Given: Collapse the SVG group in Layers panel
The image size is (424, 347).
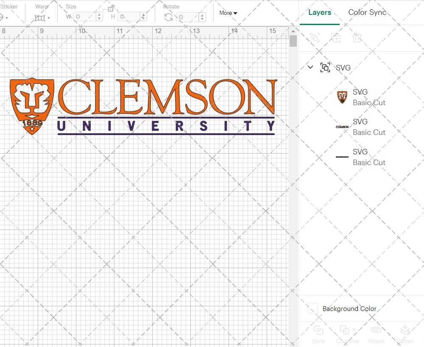Looking at the screenshot, I should (310, 67).
